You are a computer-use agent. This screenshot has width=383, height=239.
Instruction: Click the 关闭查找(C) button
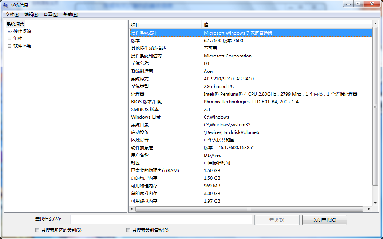325,220
